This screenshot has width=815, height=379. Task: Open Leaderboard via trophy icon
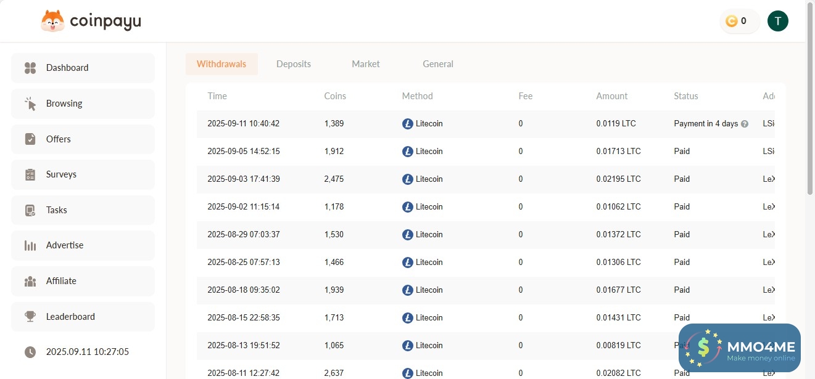(x=30, y=317)
